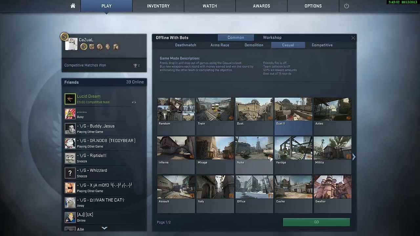The width and height of the screenshot is (420, 236).
Task: Click the avatar of the Busy friend
Action: point(70,114)
